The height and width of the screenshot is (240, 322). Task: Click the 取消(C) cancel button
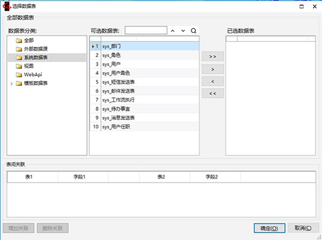point(303,228)
